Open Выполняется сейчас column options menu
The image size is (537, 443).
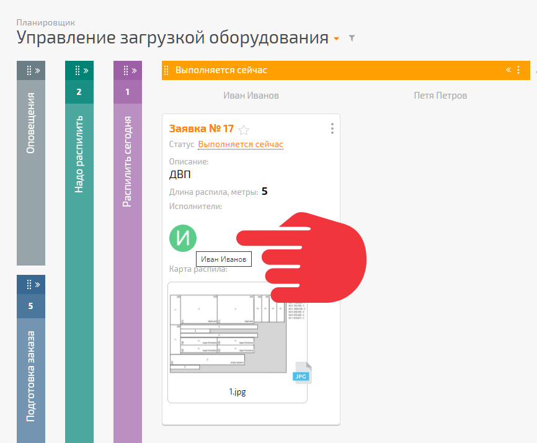[518, 70]
